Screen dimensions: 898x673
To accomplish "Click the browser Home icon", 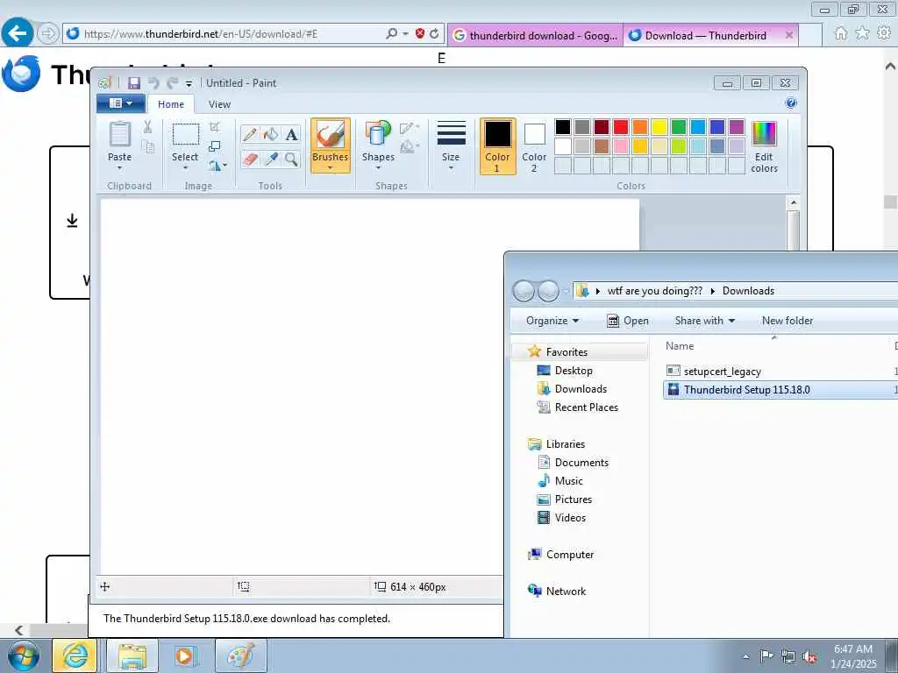I will (x=840, y=34).
